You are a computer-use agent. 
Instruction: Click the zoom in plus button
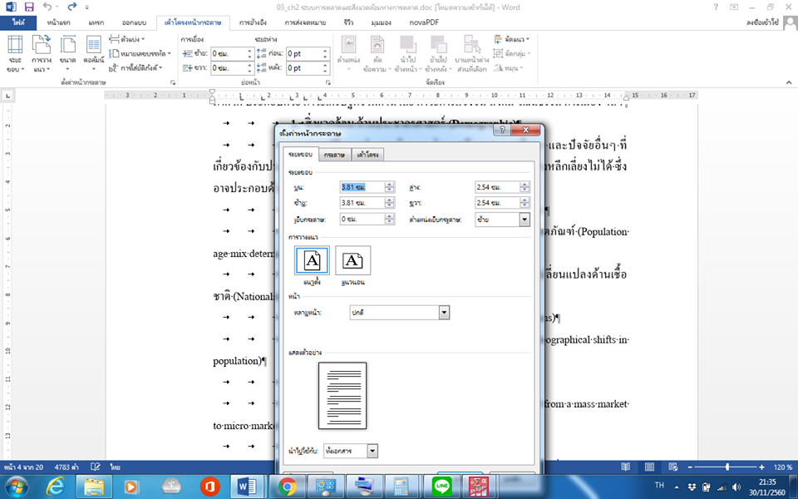point(762,467)
